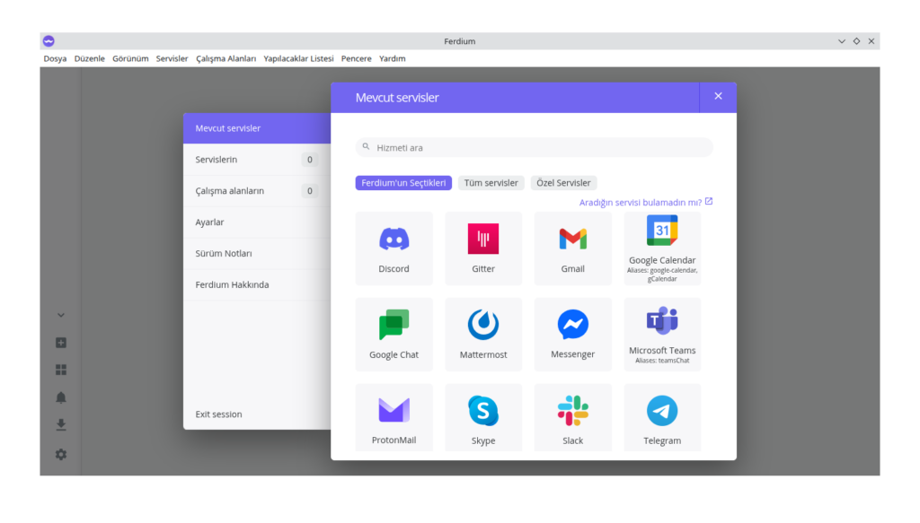Add the Gmail service
This screenshot has width=920, height=523.
(x=572, y=248)
